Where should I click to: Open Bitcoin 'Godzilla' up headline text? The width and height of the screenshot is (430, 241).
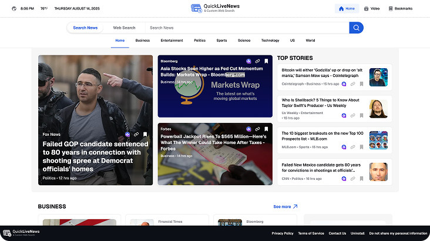[x=322, y=73]
